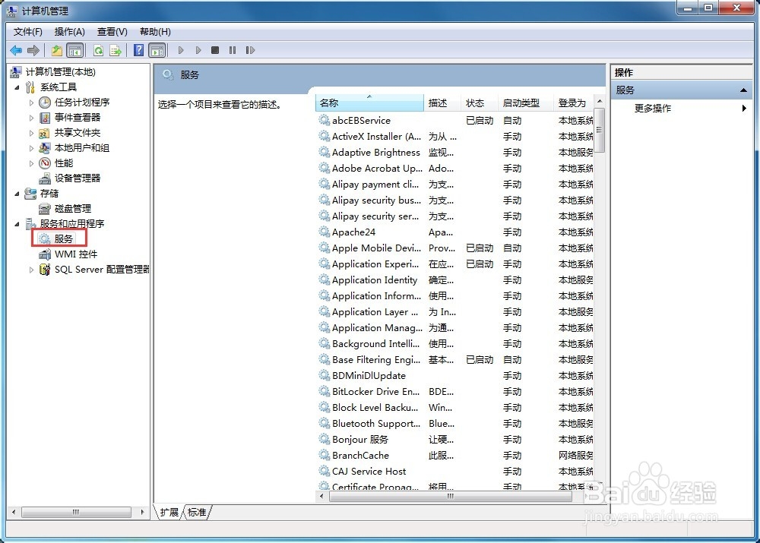760x543 pixels.
Task: Sort services by the 名称 column header
Action: click(370, 103)
